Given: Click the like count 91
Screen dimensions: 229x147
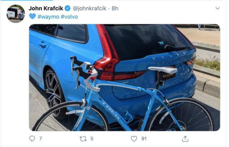Looking at the screenshot, I should click(x=144, y=139).
